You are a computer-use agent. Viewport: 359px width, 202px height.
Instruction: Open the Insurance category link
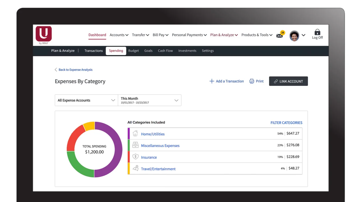pyautogui.click(x=149, y=157)
